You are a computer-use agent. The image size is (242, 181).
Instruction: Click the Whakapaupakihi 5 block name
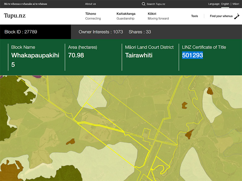[x=35, y=56]
